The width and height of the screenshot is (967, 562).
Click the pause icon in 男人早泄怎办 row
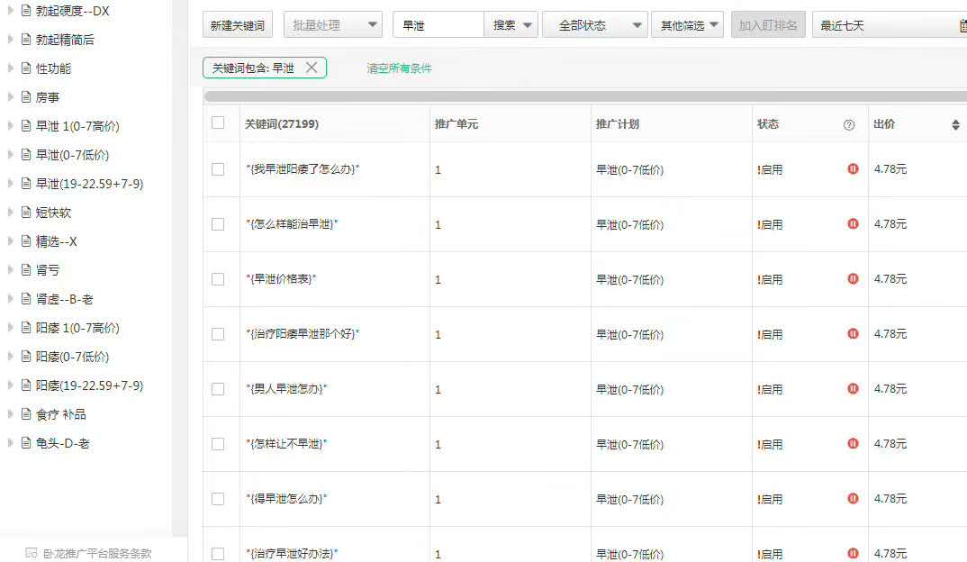pyautogui.click(x=853, y=389)
